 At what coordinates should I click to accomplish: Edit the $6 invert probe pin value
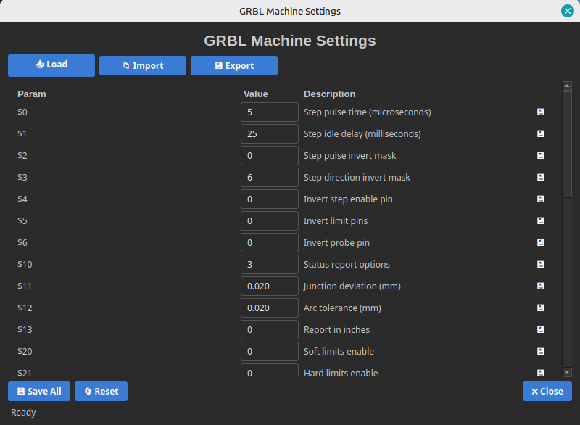270,243
